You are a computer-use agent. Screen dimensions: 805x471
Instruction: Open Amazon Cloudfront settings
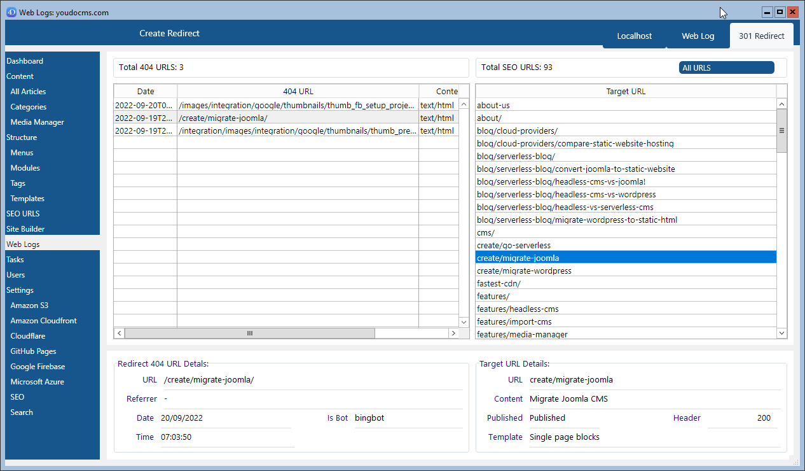(x=43, y=321)
